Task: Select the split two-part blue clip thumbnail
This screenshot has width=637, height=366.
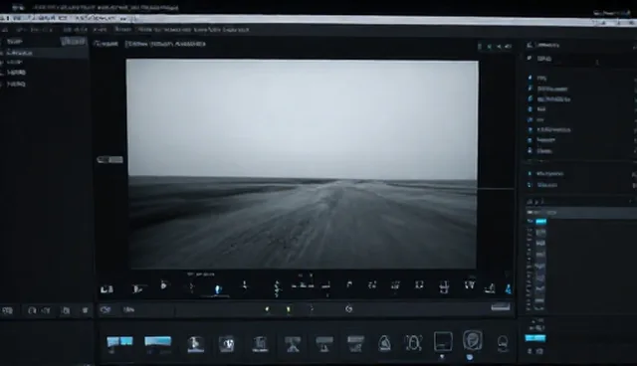Action: 119,342
